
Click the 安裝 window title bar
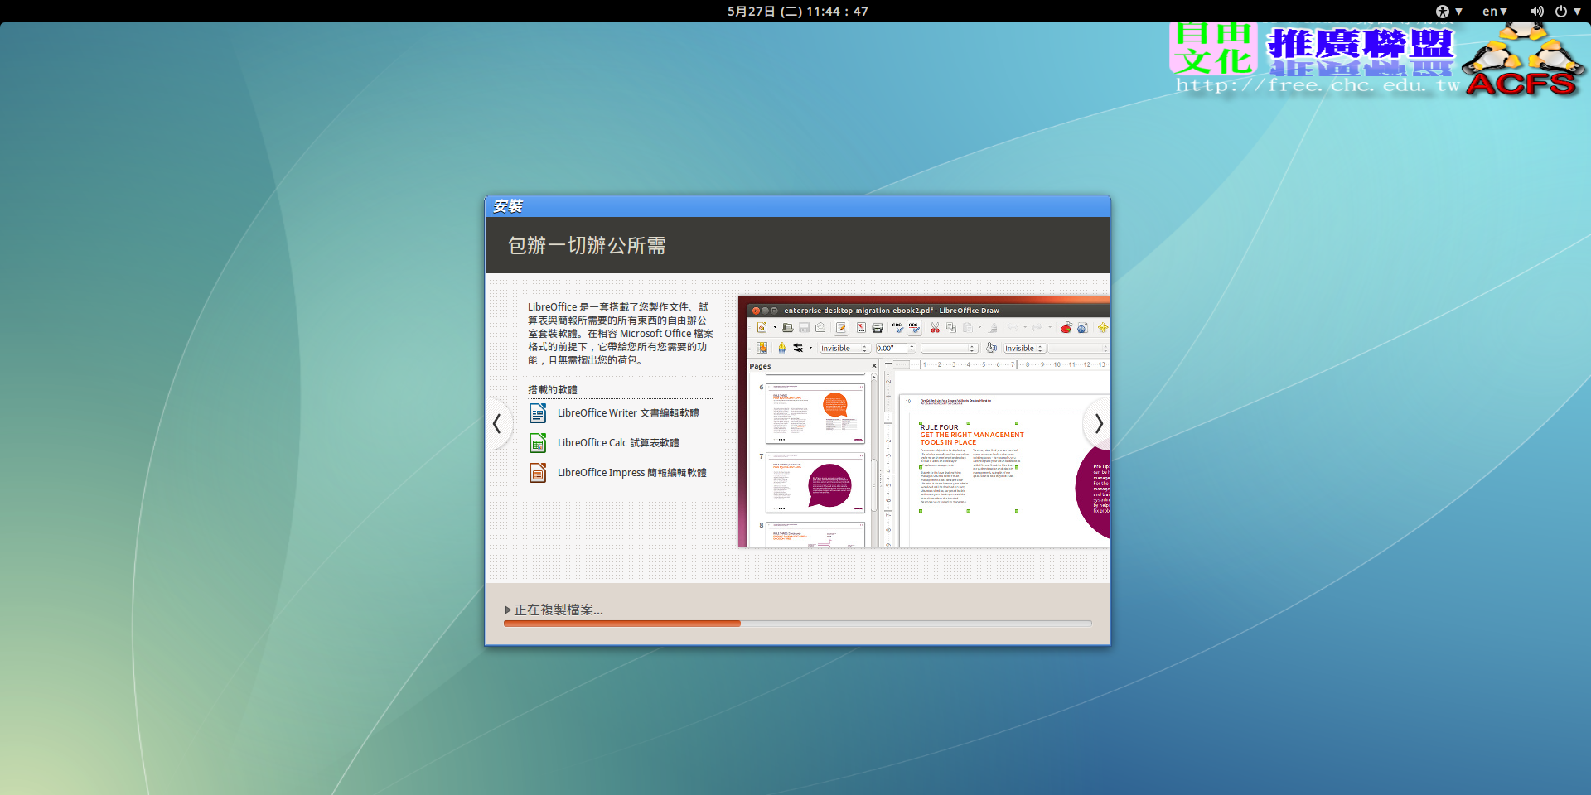(x=797, y=206)
